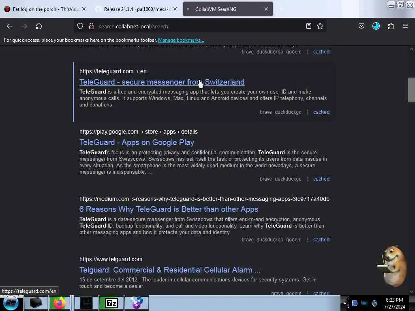Open 'TeleGuard - secure messenger from Switzerland' result

[x=162, y=82]
